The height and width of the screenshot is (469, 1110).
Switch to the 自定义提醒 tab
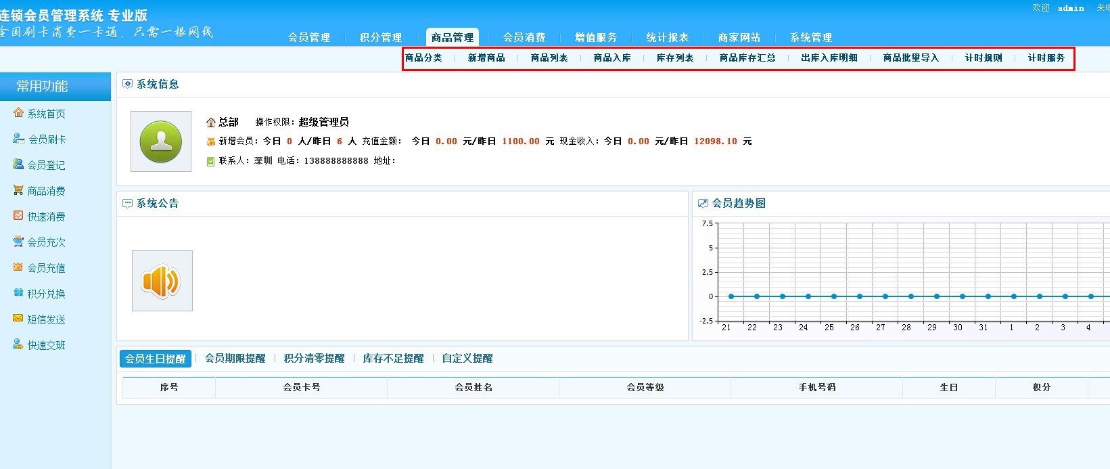coord(467,359)
